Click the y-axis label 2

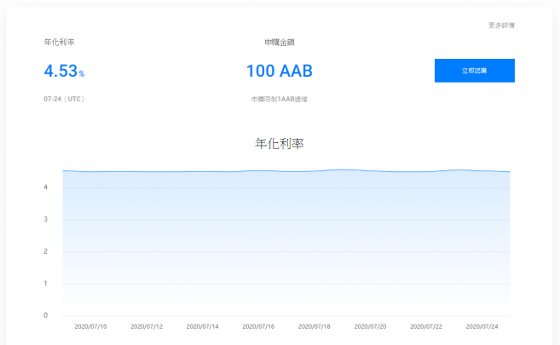(x=46, y=251)
